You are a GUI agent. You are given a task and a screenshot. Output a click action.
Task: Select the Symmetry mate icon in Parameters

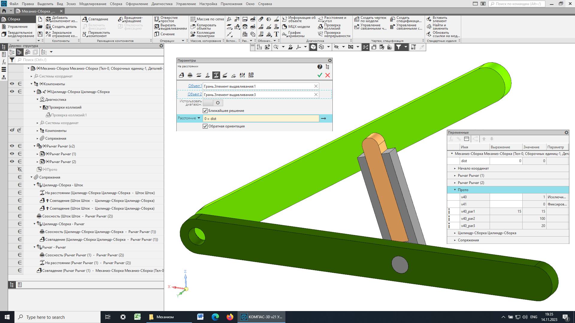(242, 75)
